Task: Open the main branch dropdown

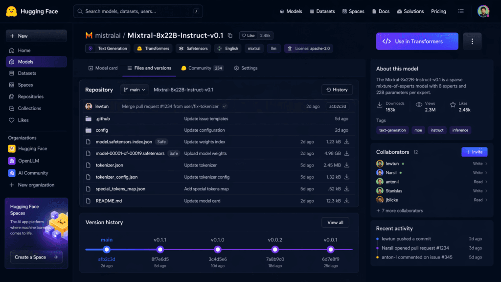Action: pyautogui.click(x=135, y=90)
